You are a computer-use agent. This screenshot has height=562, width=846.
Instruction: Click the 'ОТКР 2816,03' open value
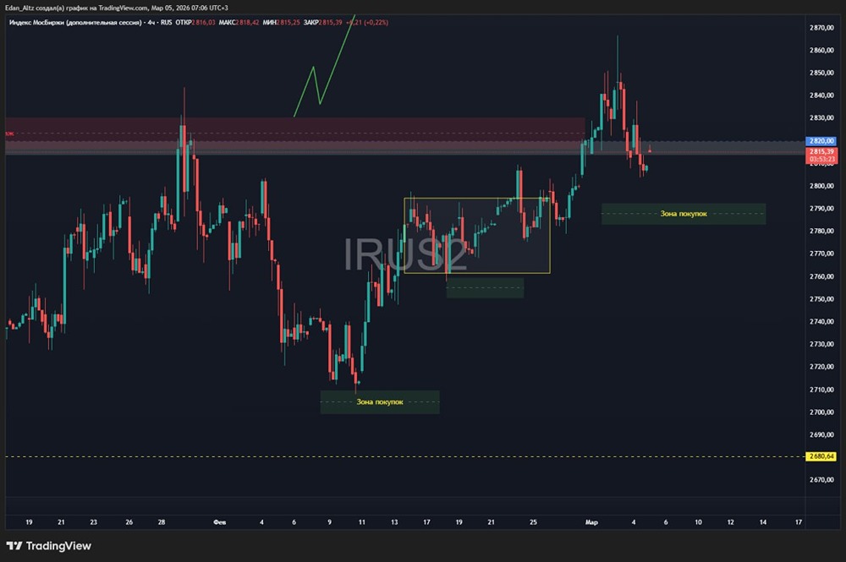(x=195, y=23)
